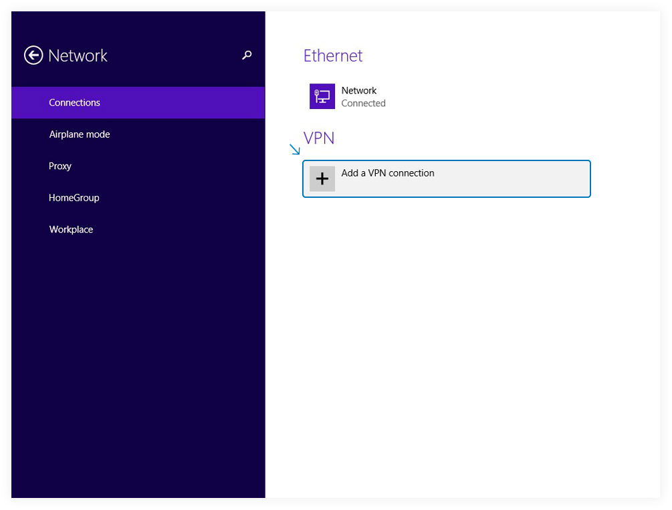Open the HomeGroup settings page

click(x=138, y=198)
